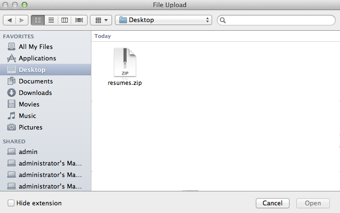Click the Pictures camera icon
Screen dimensions: 340x213
pyautogui.click(x=12, y=127)
